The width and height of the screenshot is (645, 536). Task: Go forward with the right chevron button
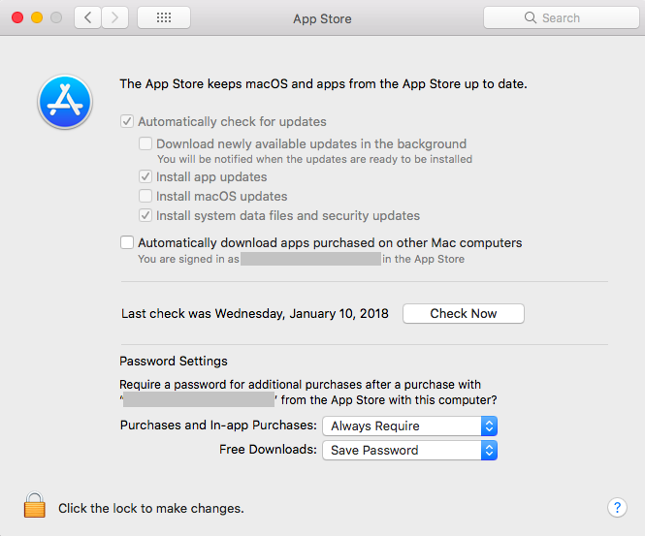[115, 17]
